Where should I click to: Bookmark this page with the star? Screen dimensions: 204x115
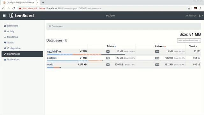click(189, 8)
